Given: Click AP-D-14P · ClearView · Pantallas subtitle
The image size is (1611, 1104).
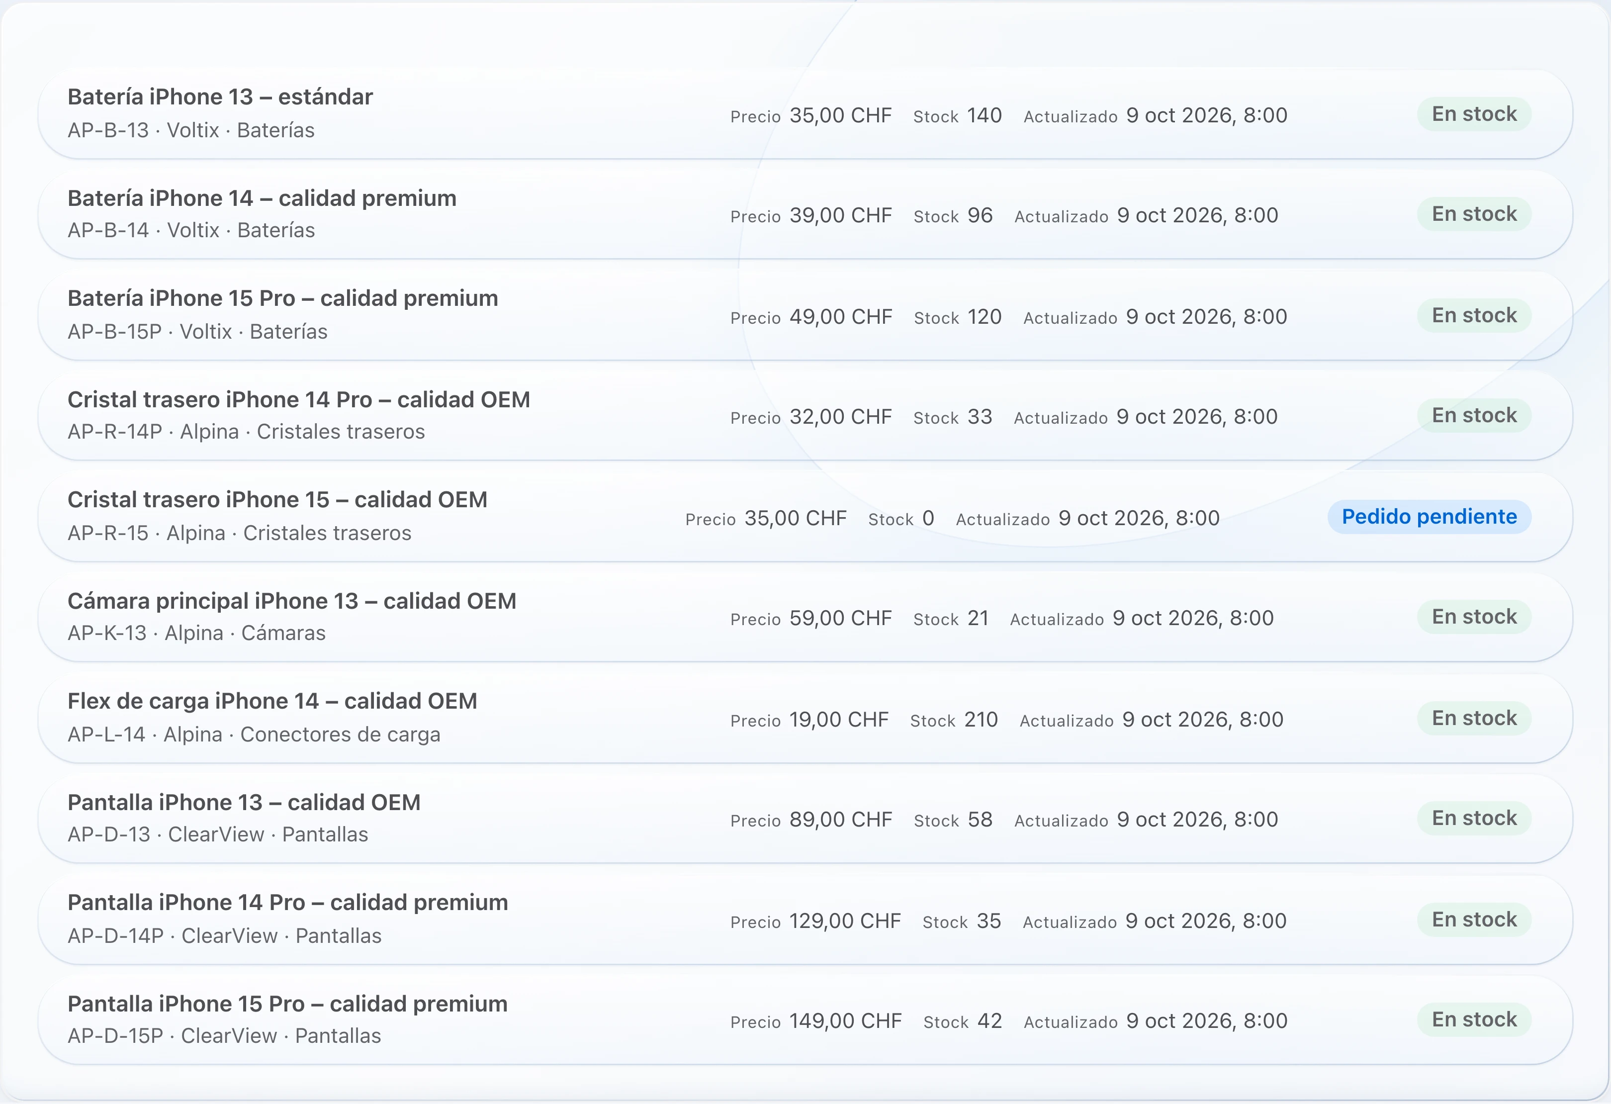Looking at the screenshot, I should coord(225,935).
